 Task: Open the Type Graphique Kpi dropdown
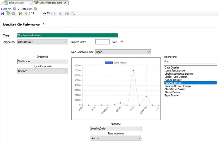123,52
